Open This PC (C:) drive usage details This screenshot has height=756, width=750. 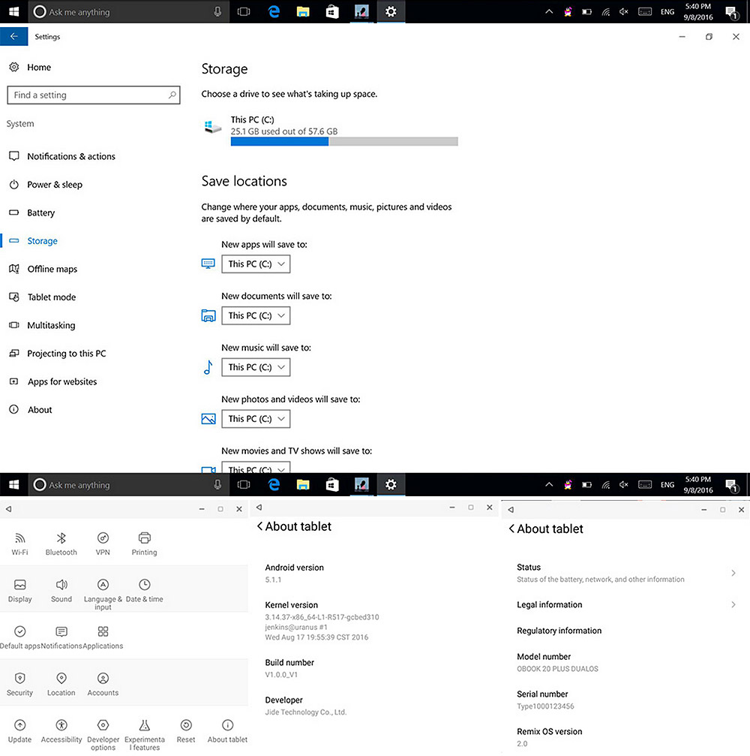(330, 130)
